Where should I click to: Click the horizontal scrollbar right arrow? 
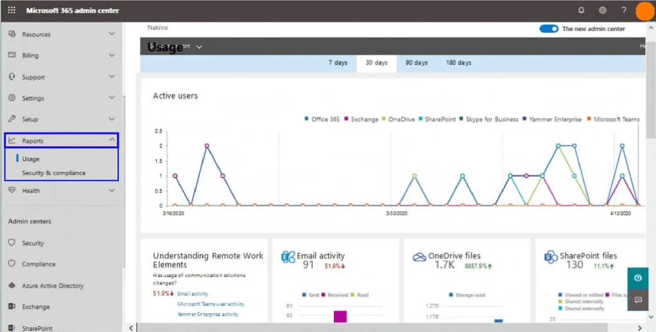640,328
